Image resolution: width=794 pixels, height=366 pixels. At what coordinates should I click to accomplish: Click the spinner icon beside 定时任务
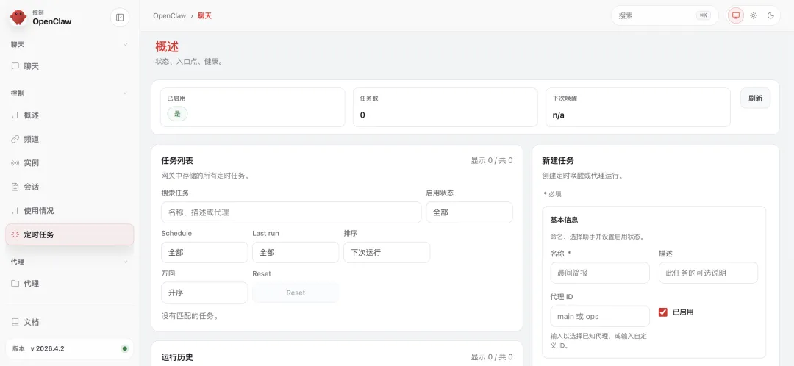coord(15,235)
